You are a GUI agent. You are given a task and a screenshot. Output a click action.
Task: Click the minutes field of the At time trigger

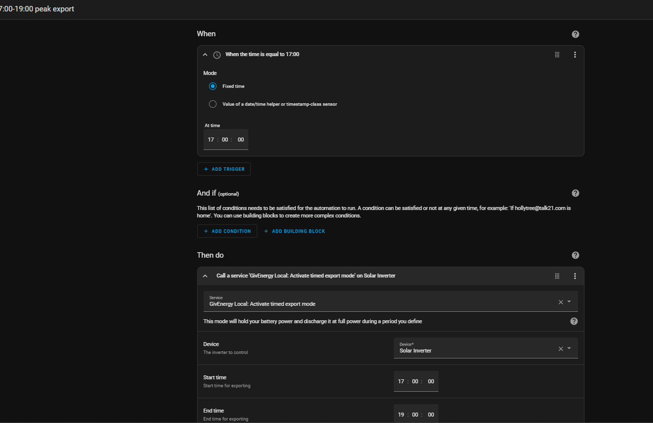[x=225, y=140]
